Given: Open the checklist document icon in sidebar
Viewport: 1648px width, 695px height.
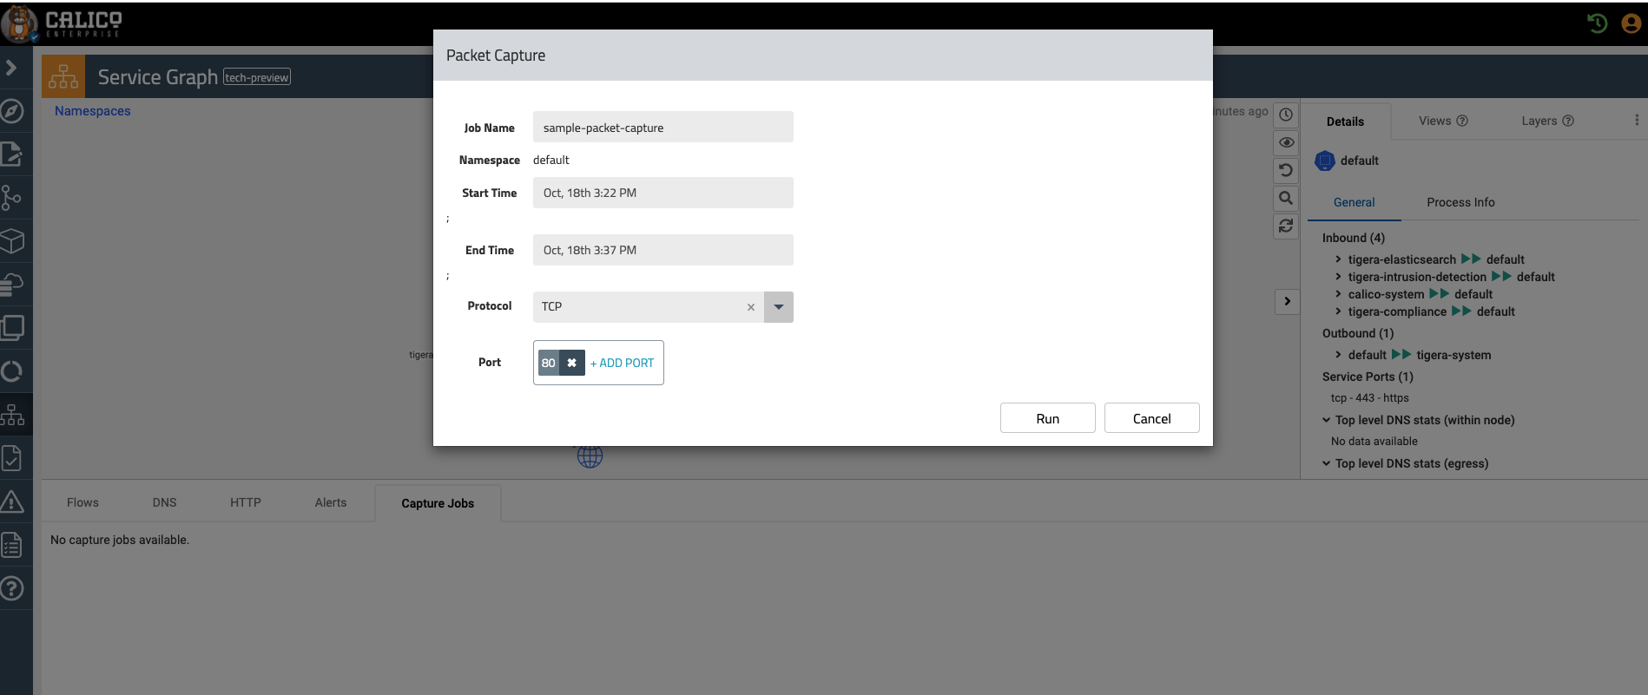Looking at the screenshot, I should (x=12, y=545).
